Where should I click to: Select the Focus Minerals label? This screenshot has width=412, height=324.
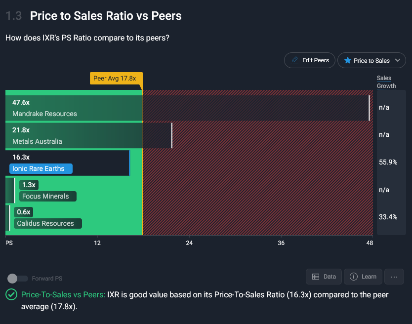click(x=47, y=196)
